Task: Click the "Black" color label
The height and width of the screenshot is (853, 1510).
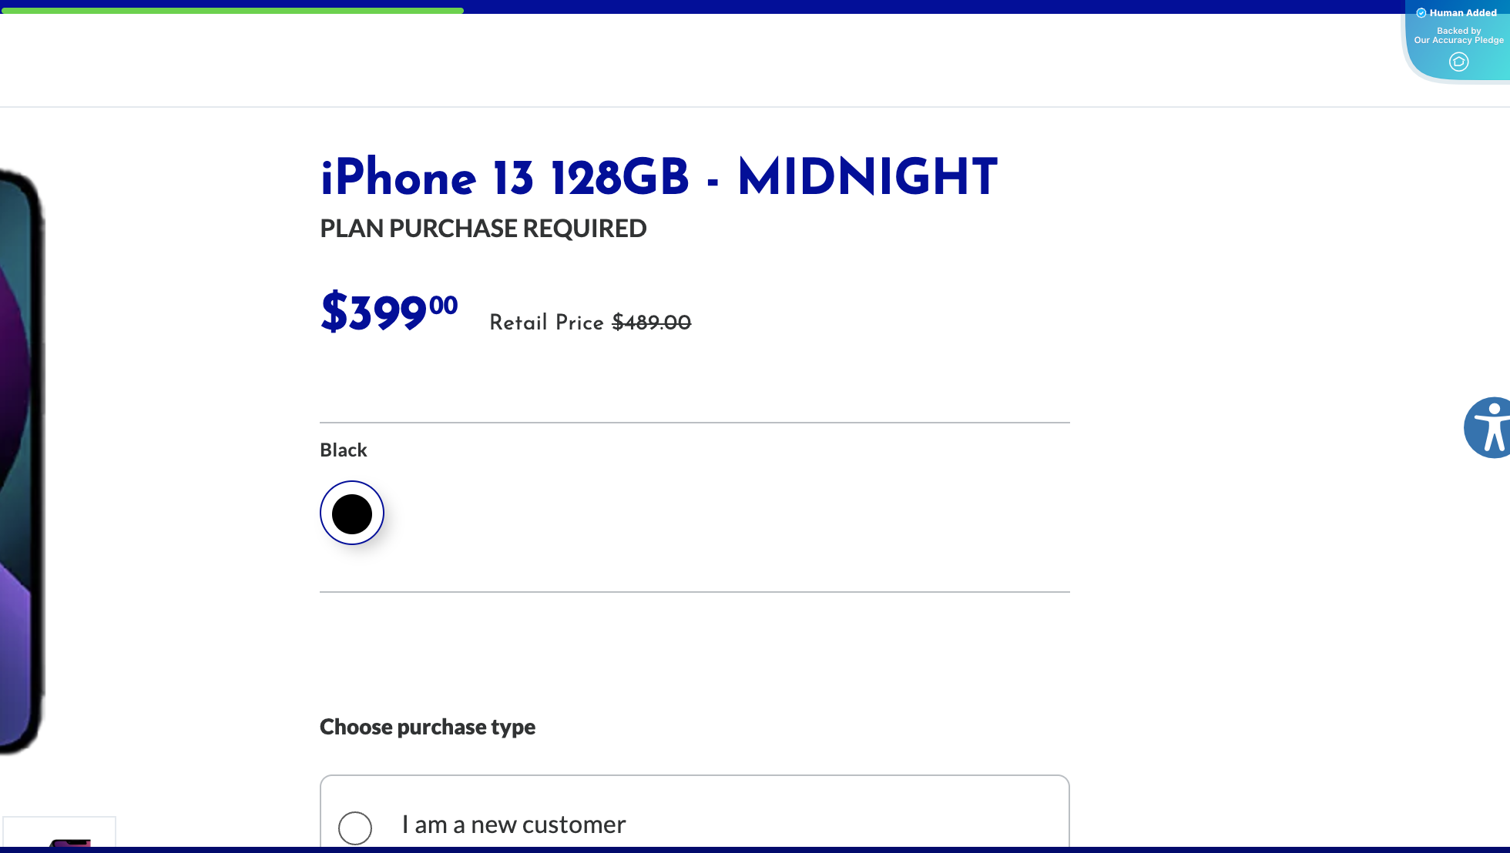Action: [x=343, y=450]
